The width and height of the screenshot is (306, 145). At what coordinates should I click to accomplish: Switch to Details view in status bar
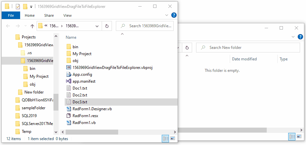tap(166, 139)
